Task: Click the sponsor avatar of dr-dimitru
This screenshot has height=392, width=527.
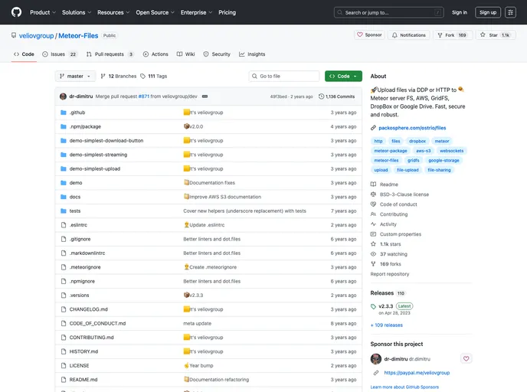Action: (x=376, y=359)
